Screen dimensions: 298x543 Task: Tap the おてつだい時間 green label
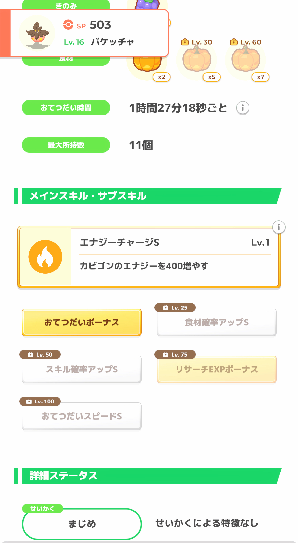tap(66, 108)
